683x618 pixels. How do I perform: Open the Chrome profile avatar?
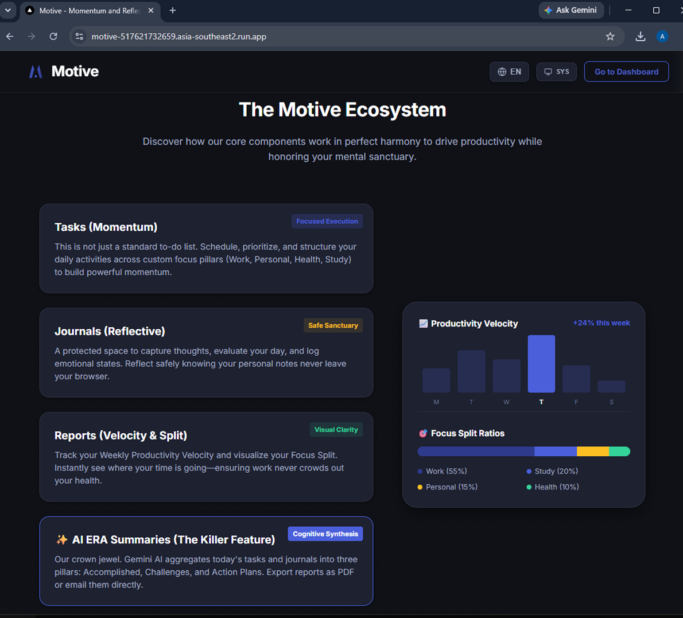(662, 37)
